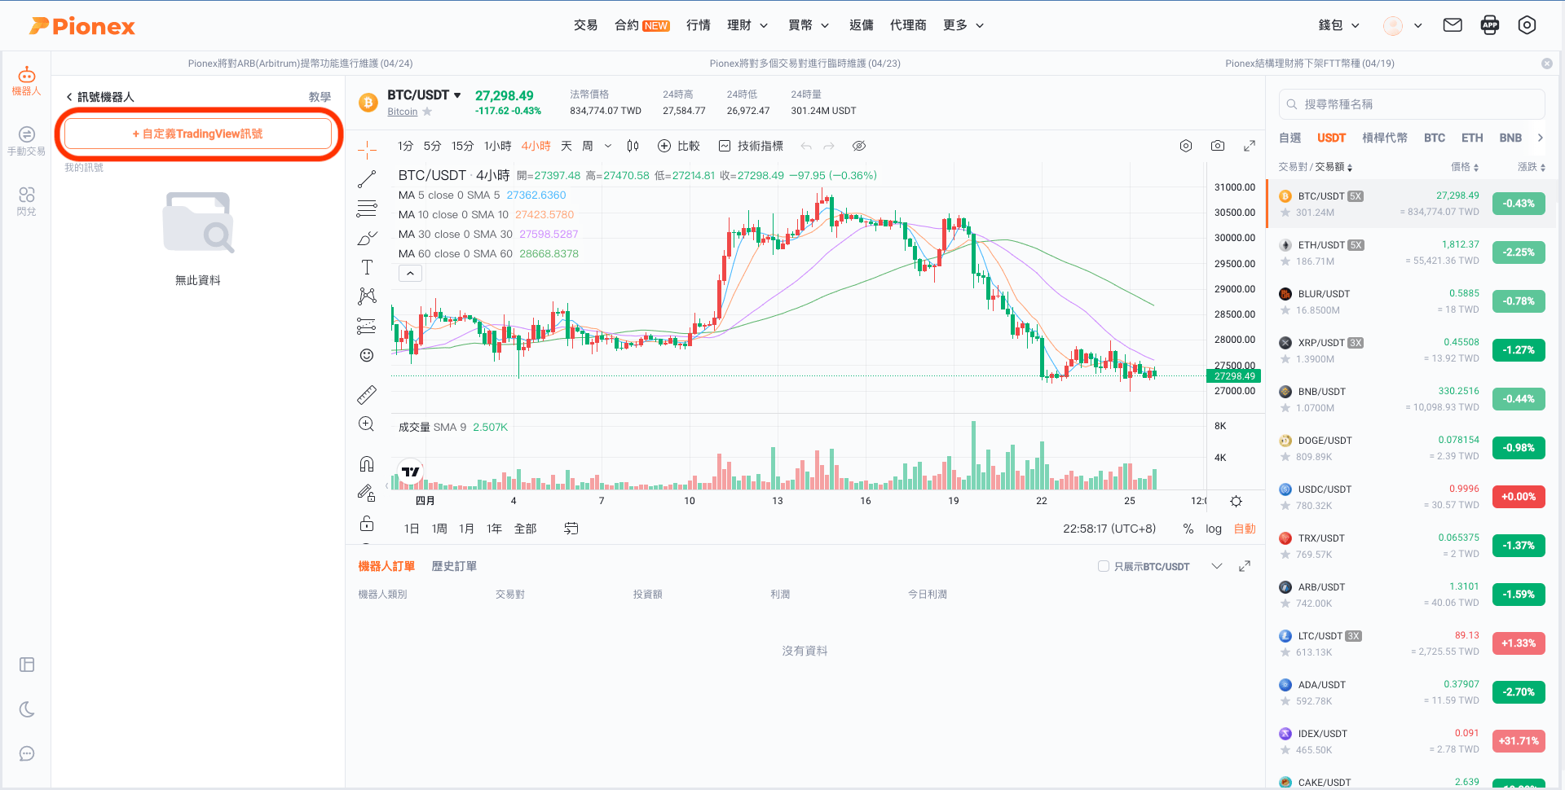Screen dimensions: 1565x790
Task: Click the undo arrow in chart toolbar
Action: [x=806, y=146]
